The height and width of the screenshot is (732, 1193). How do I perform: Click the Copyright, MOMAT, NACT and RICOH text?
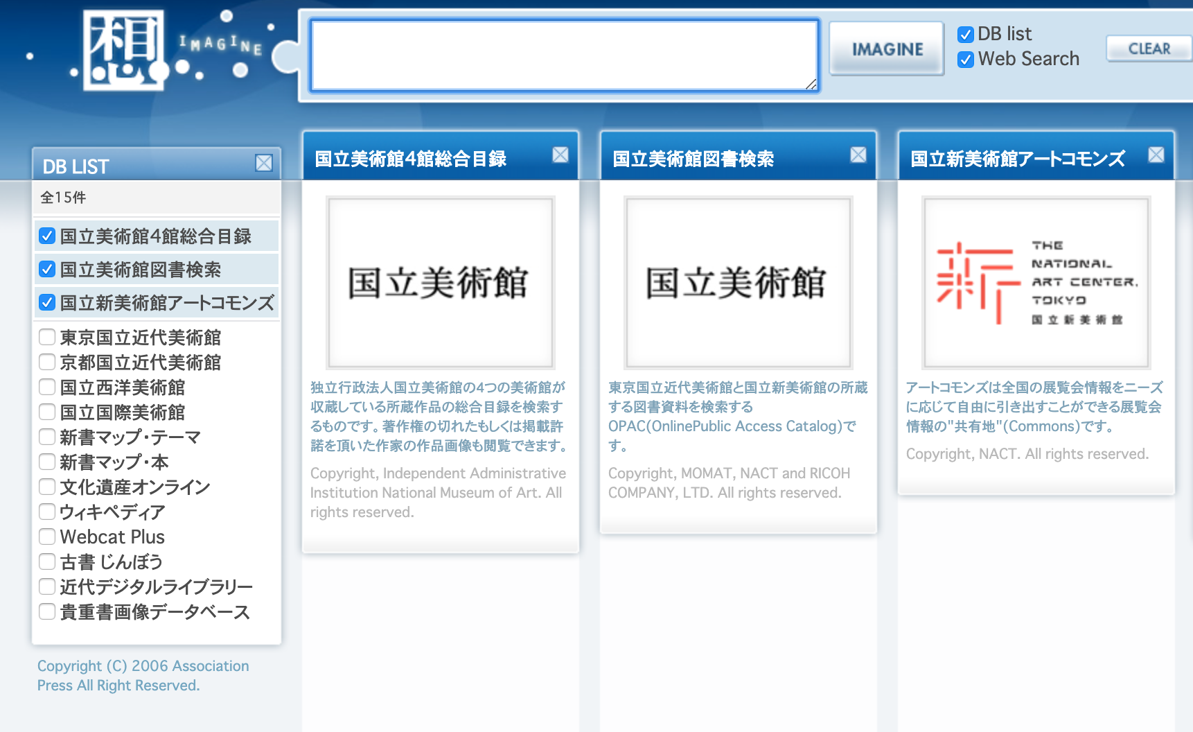pyautogui.click(x=729, y=483)
